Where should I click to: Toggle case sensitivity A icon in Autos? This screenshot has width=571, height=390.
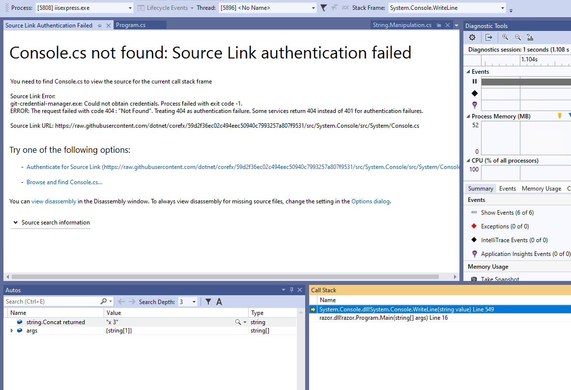(x=219, y=301)
